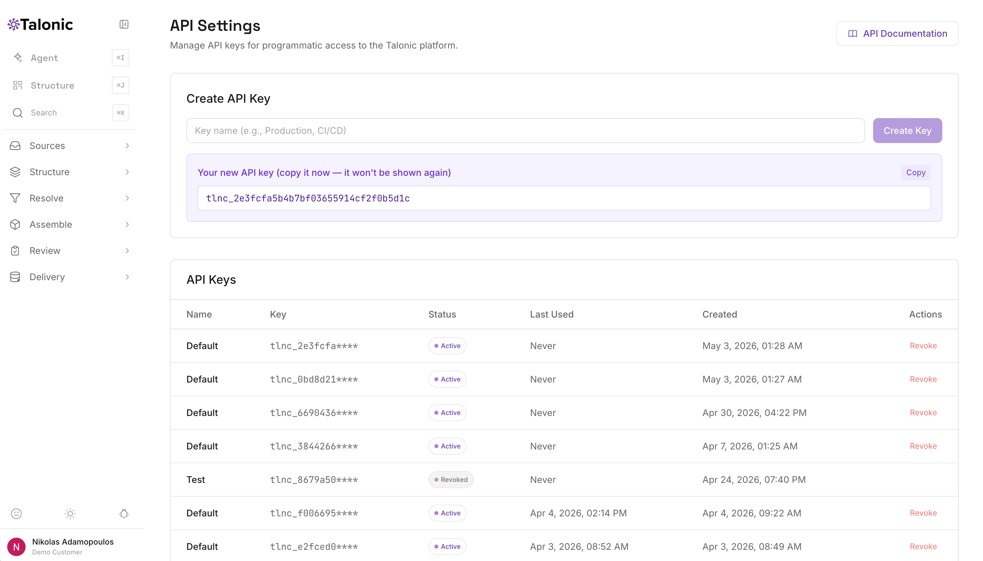Open the top Structure shortcut item

(70, 85)
